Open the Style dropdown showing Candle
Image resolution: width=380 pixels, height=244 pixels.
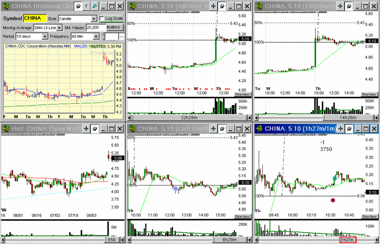94,19
